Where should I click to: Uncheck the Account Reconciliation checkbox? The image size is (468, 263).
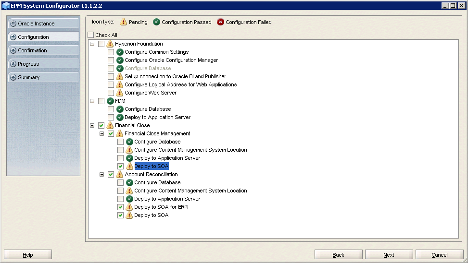coord(111,174)
